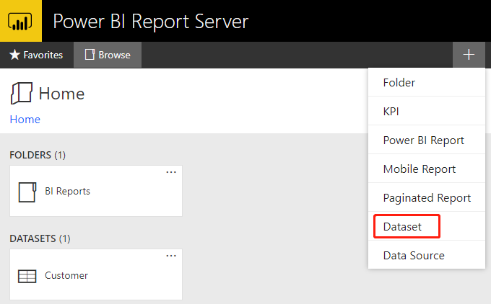The height and width of the screenshot is (304, 491).
Task: Open the Customer dataset name
Action: (66, 275)
